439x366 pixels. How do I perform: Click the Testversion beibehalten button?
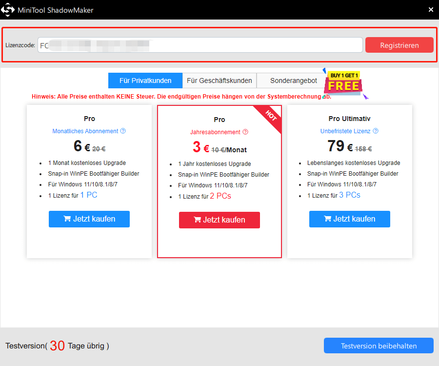(379, 346)
